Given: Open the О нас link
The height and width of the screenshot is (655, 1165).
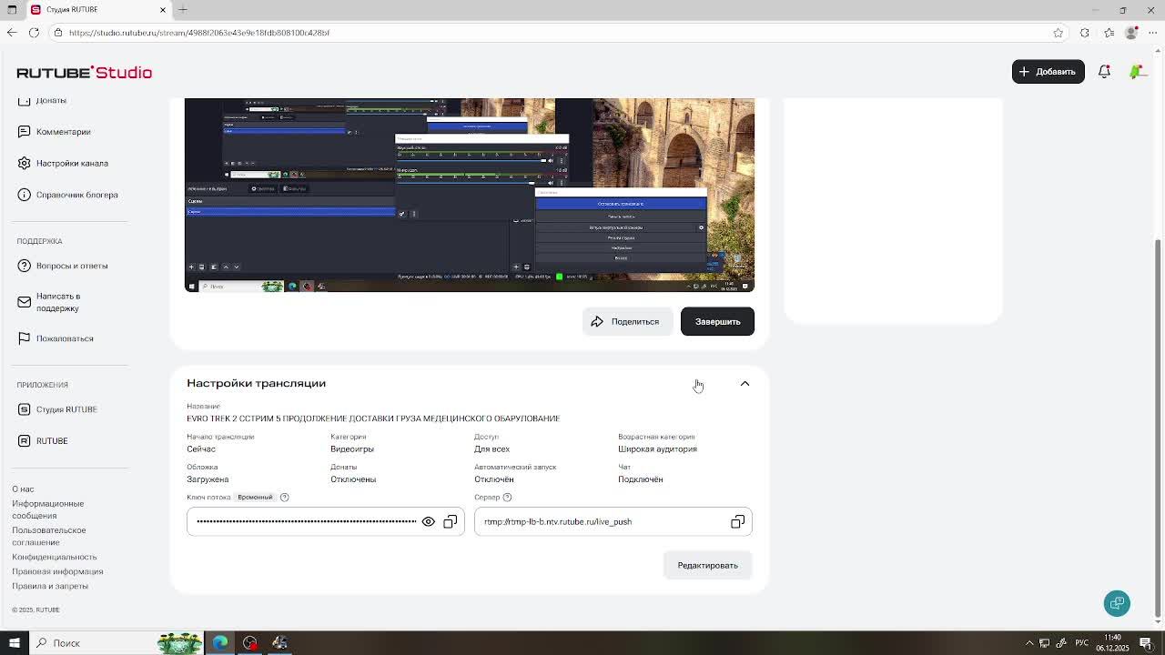Looking at the screenshot, I should [23, 489].
